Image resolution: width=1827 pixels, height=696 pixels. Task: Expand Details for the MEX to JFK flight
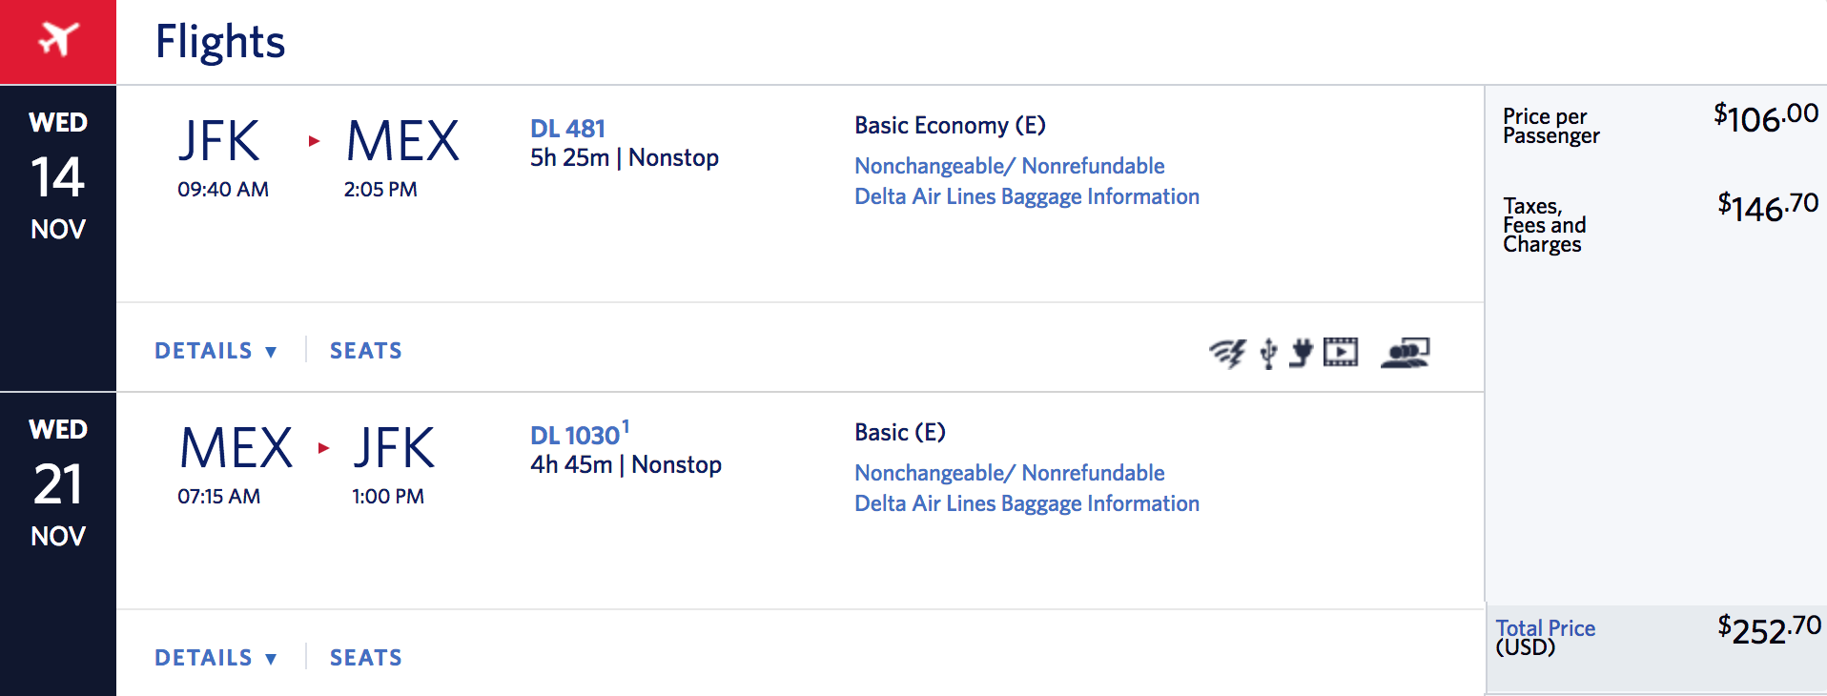[x=216, y=658]
